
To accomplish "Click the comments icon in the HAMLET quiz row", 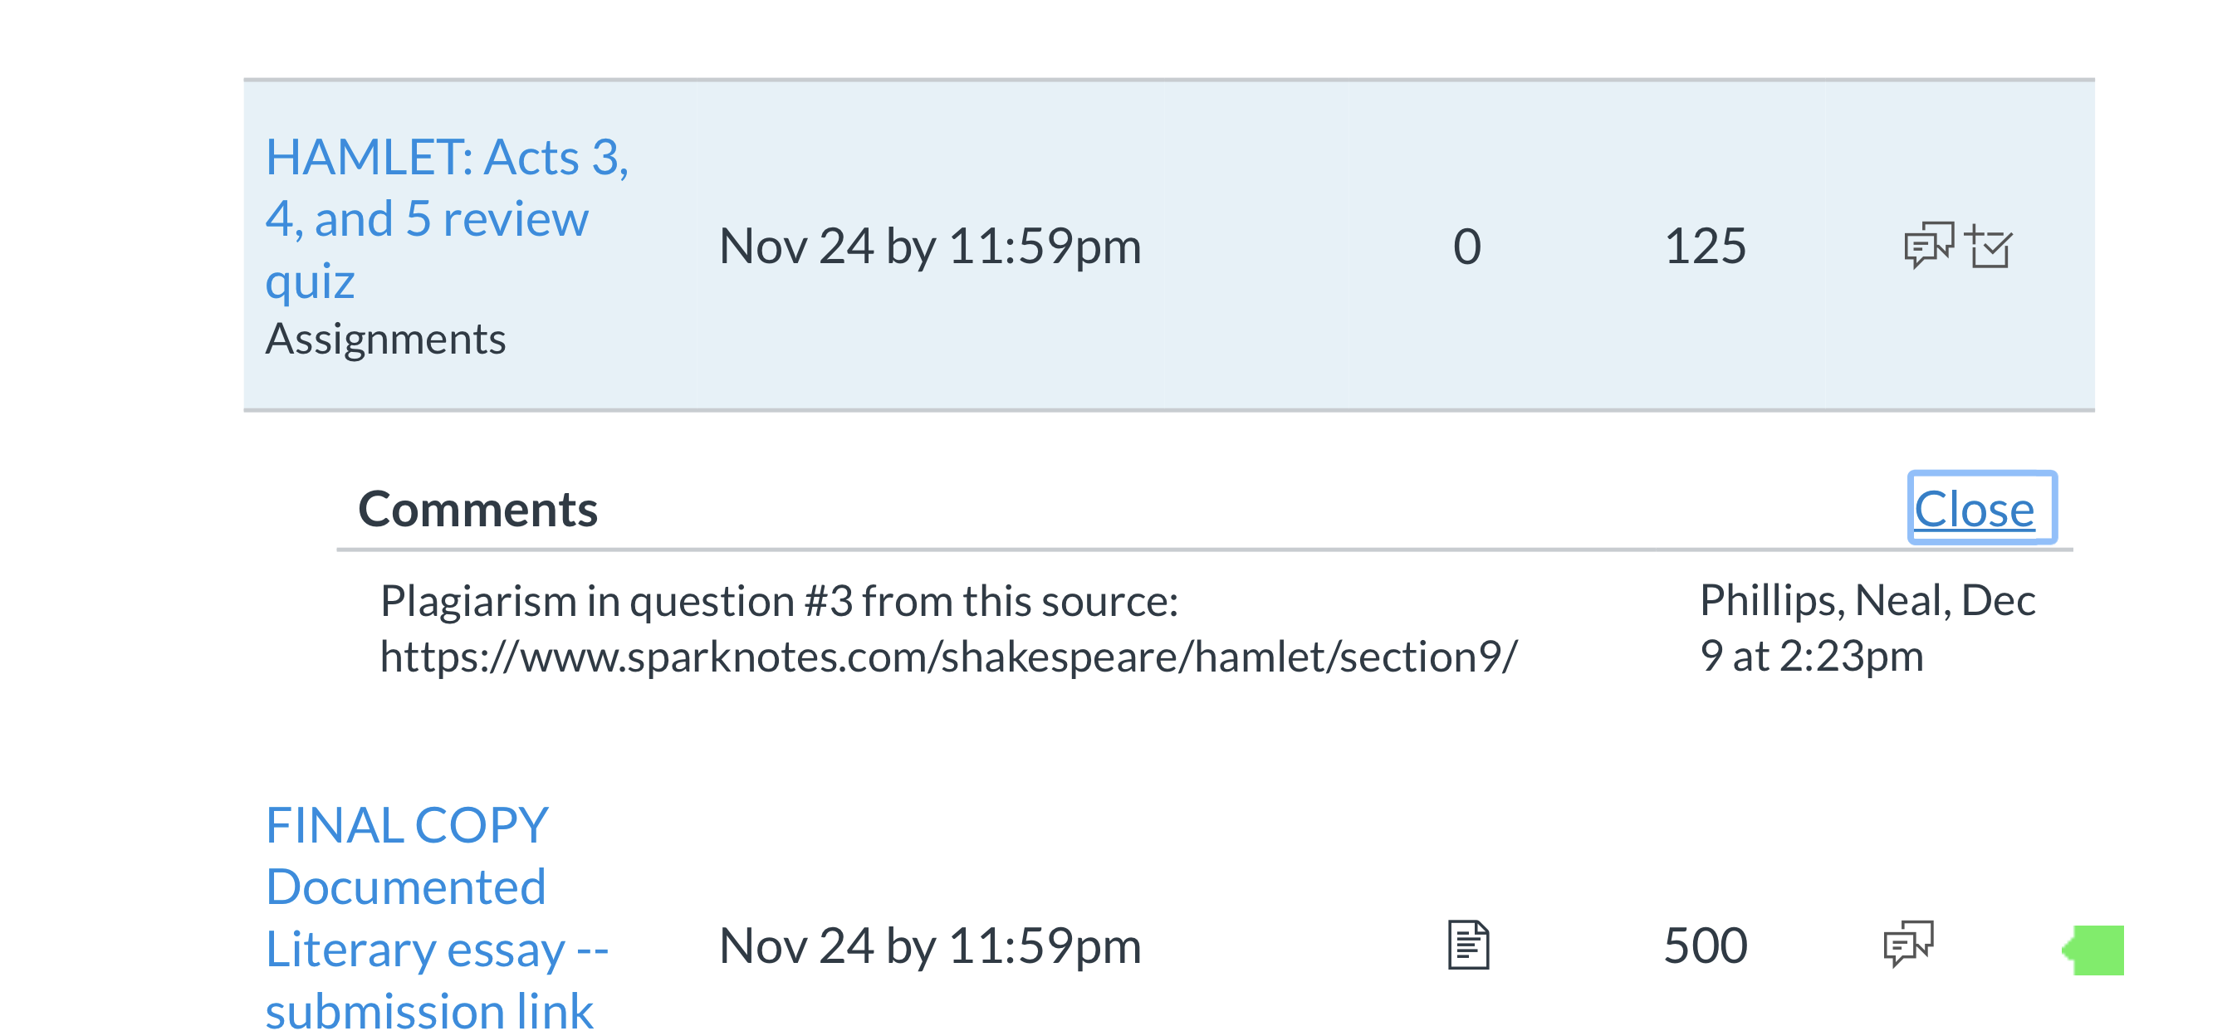I will click(x=1928, y=246).
